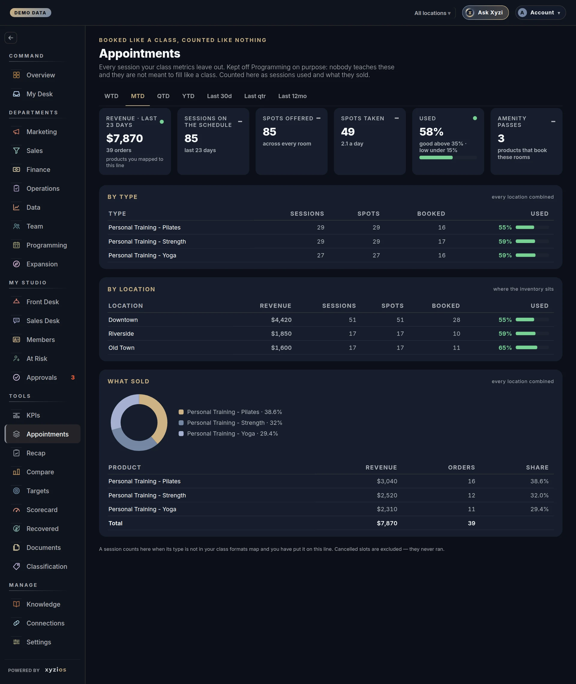The image size is (576, 684).
Task: Click the What Sold donut chart
Action: pyautogui.click(x=139, y=423)
